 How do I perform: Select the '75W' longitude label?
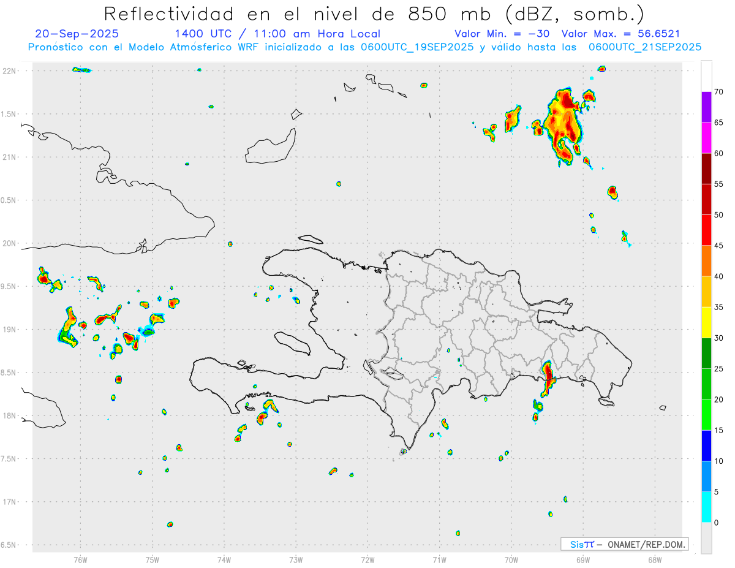pyautogui.click(x=153, y=560)
